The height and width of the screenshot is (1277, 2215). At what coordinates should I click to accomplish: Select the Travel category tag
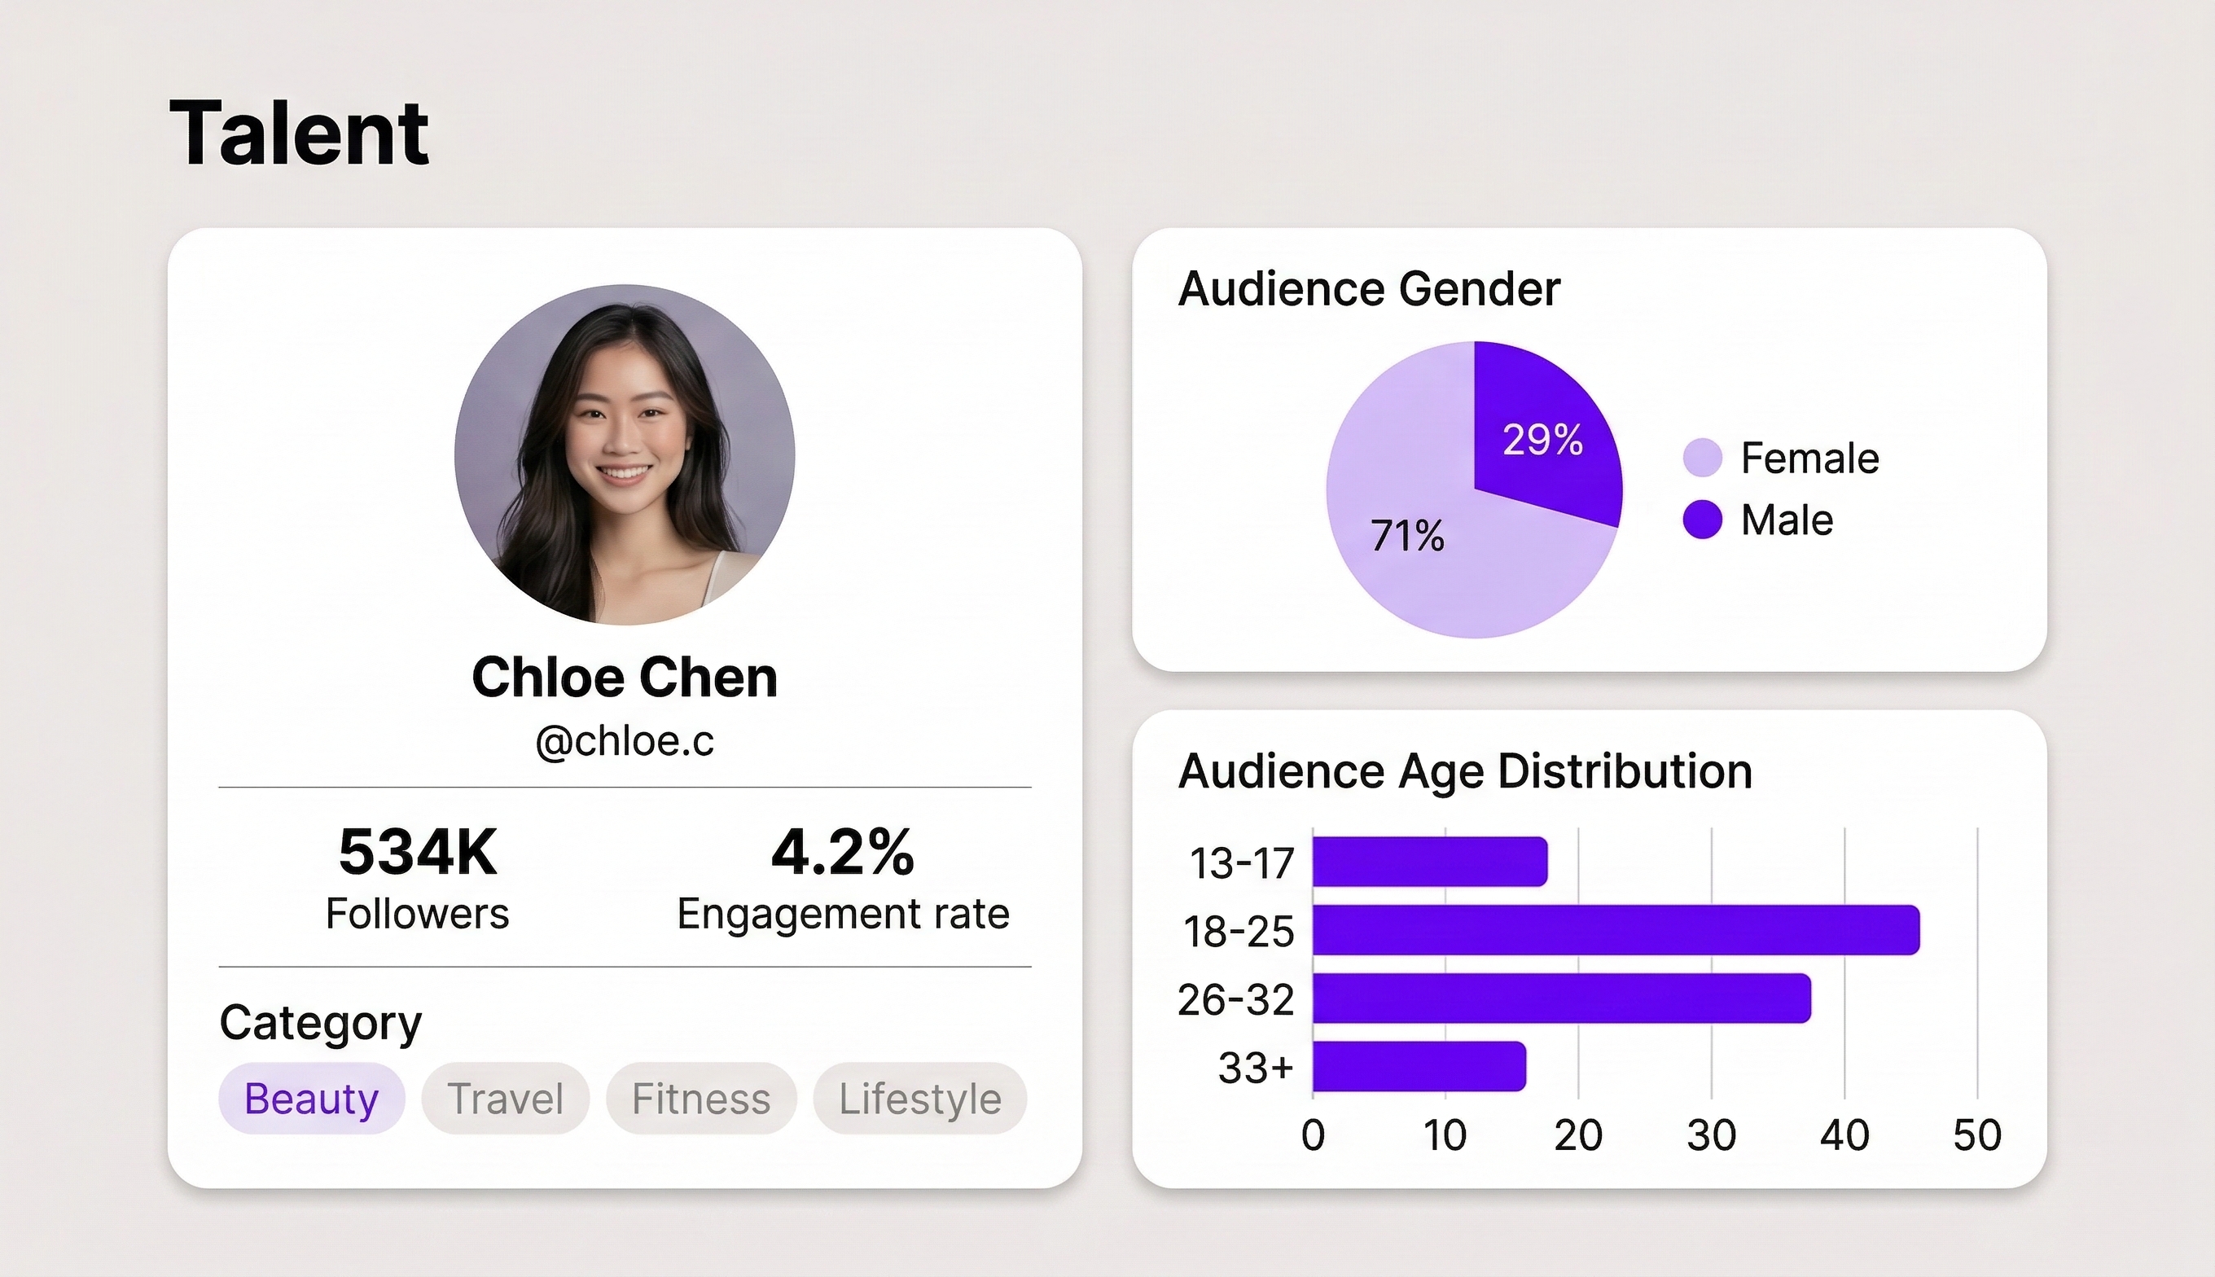tap(505, 1098)
